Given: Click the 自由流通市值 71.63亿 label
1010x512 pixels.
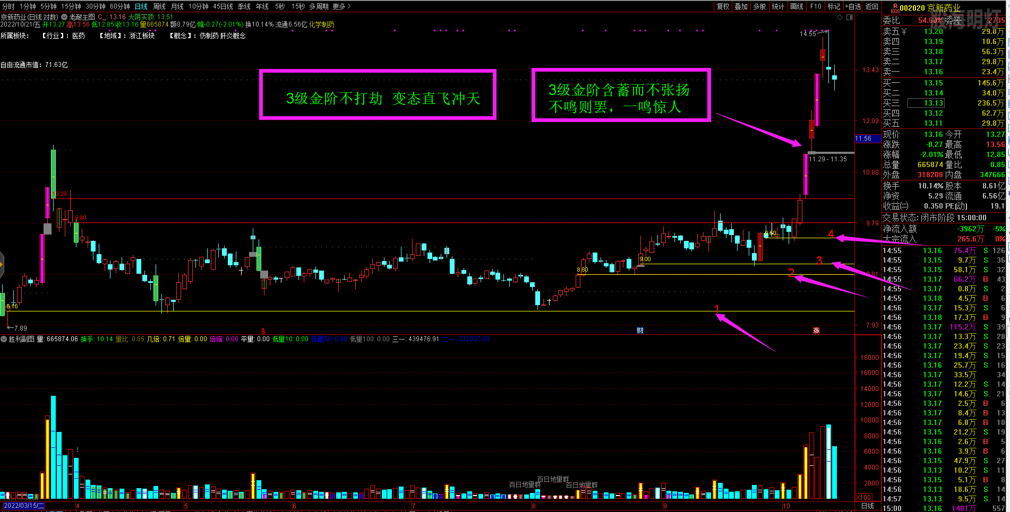Looking at the screenshot, I should (34, 65).
